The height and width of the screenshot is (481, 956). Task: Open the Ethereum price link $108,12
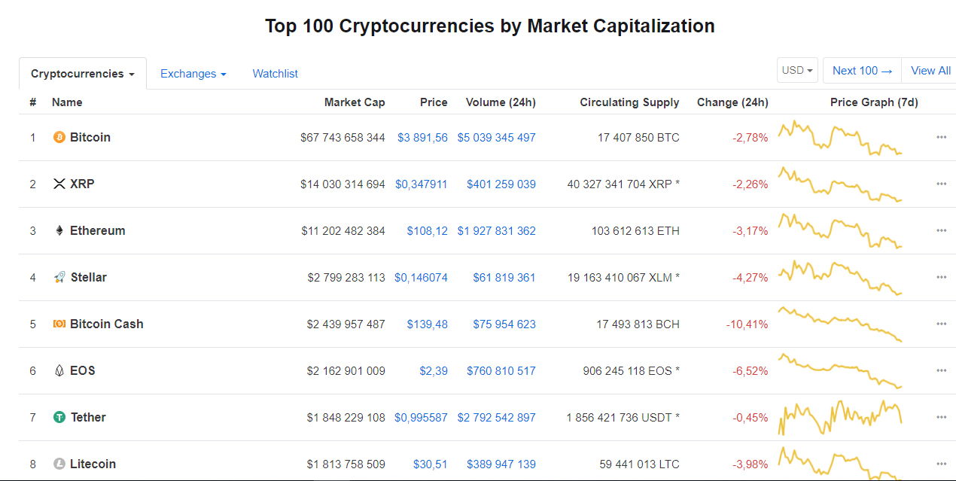pos(427,230)
